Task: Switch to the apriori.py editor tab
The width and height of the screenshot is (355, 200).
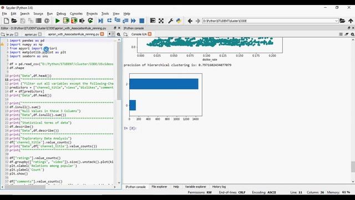Action: coord(31,34)
